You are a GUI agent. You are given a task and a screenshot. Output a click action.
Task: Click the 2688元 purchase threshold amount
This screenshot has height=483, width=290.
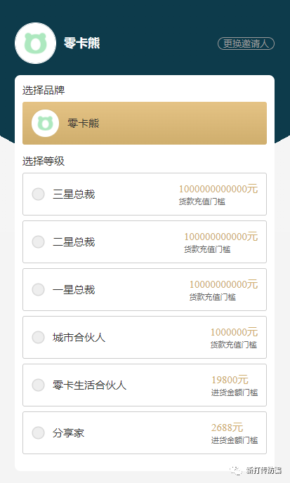point(227,428)
